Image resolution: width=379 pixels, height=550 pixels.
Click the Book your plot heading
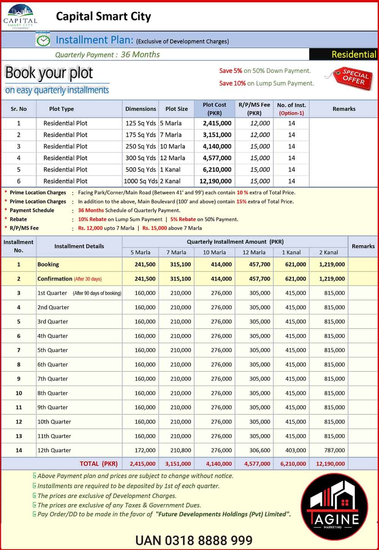tap(49, 72)
